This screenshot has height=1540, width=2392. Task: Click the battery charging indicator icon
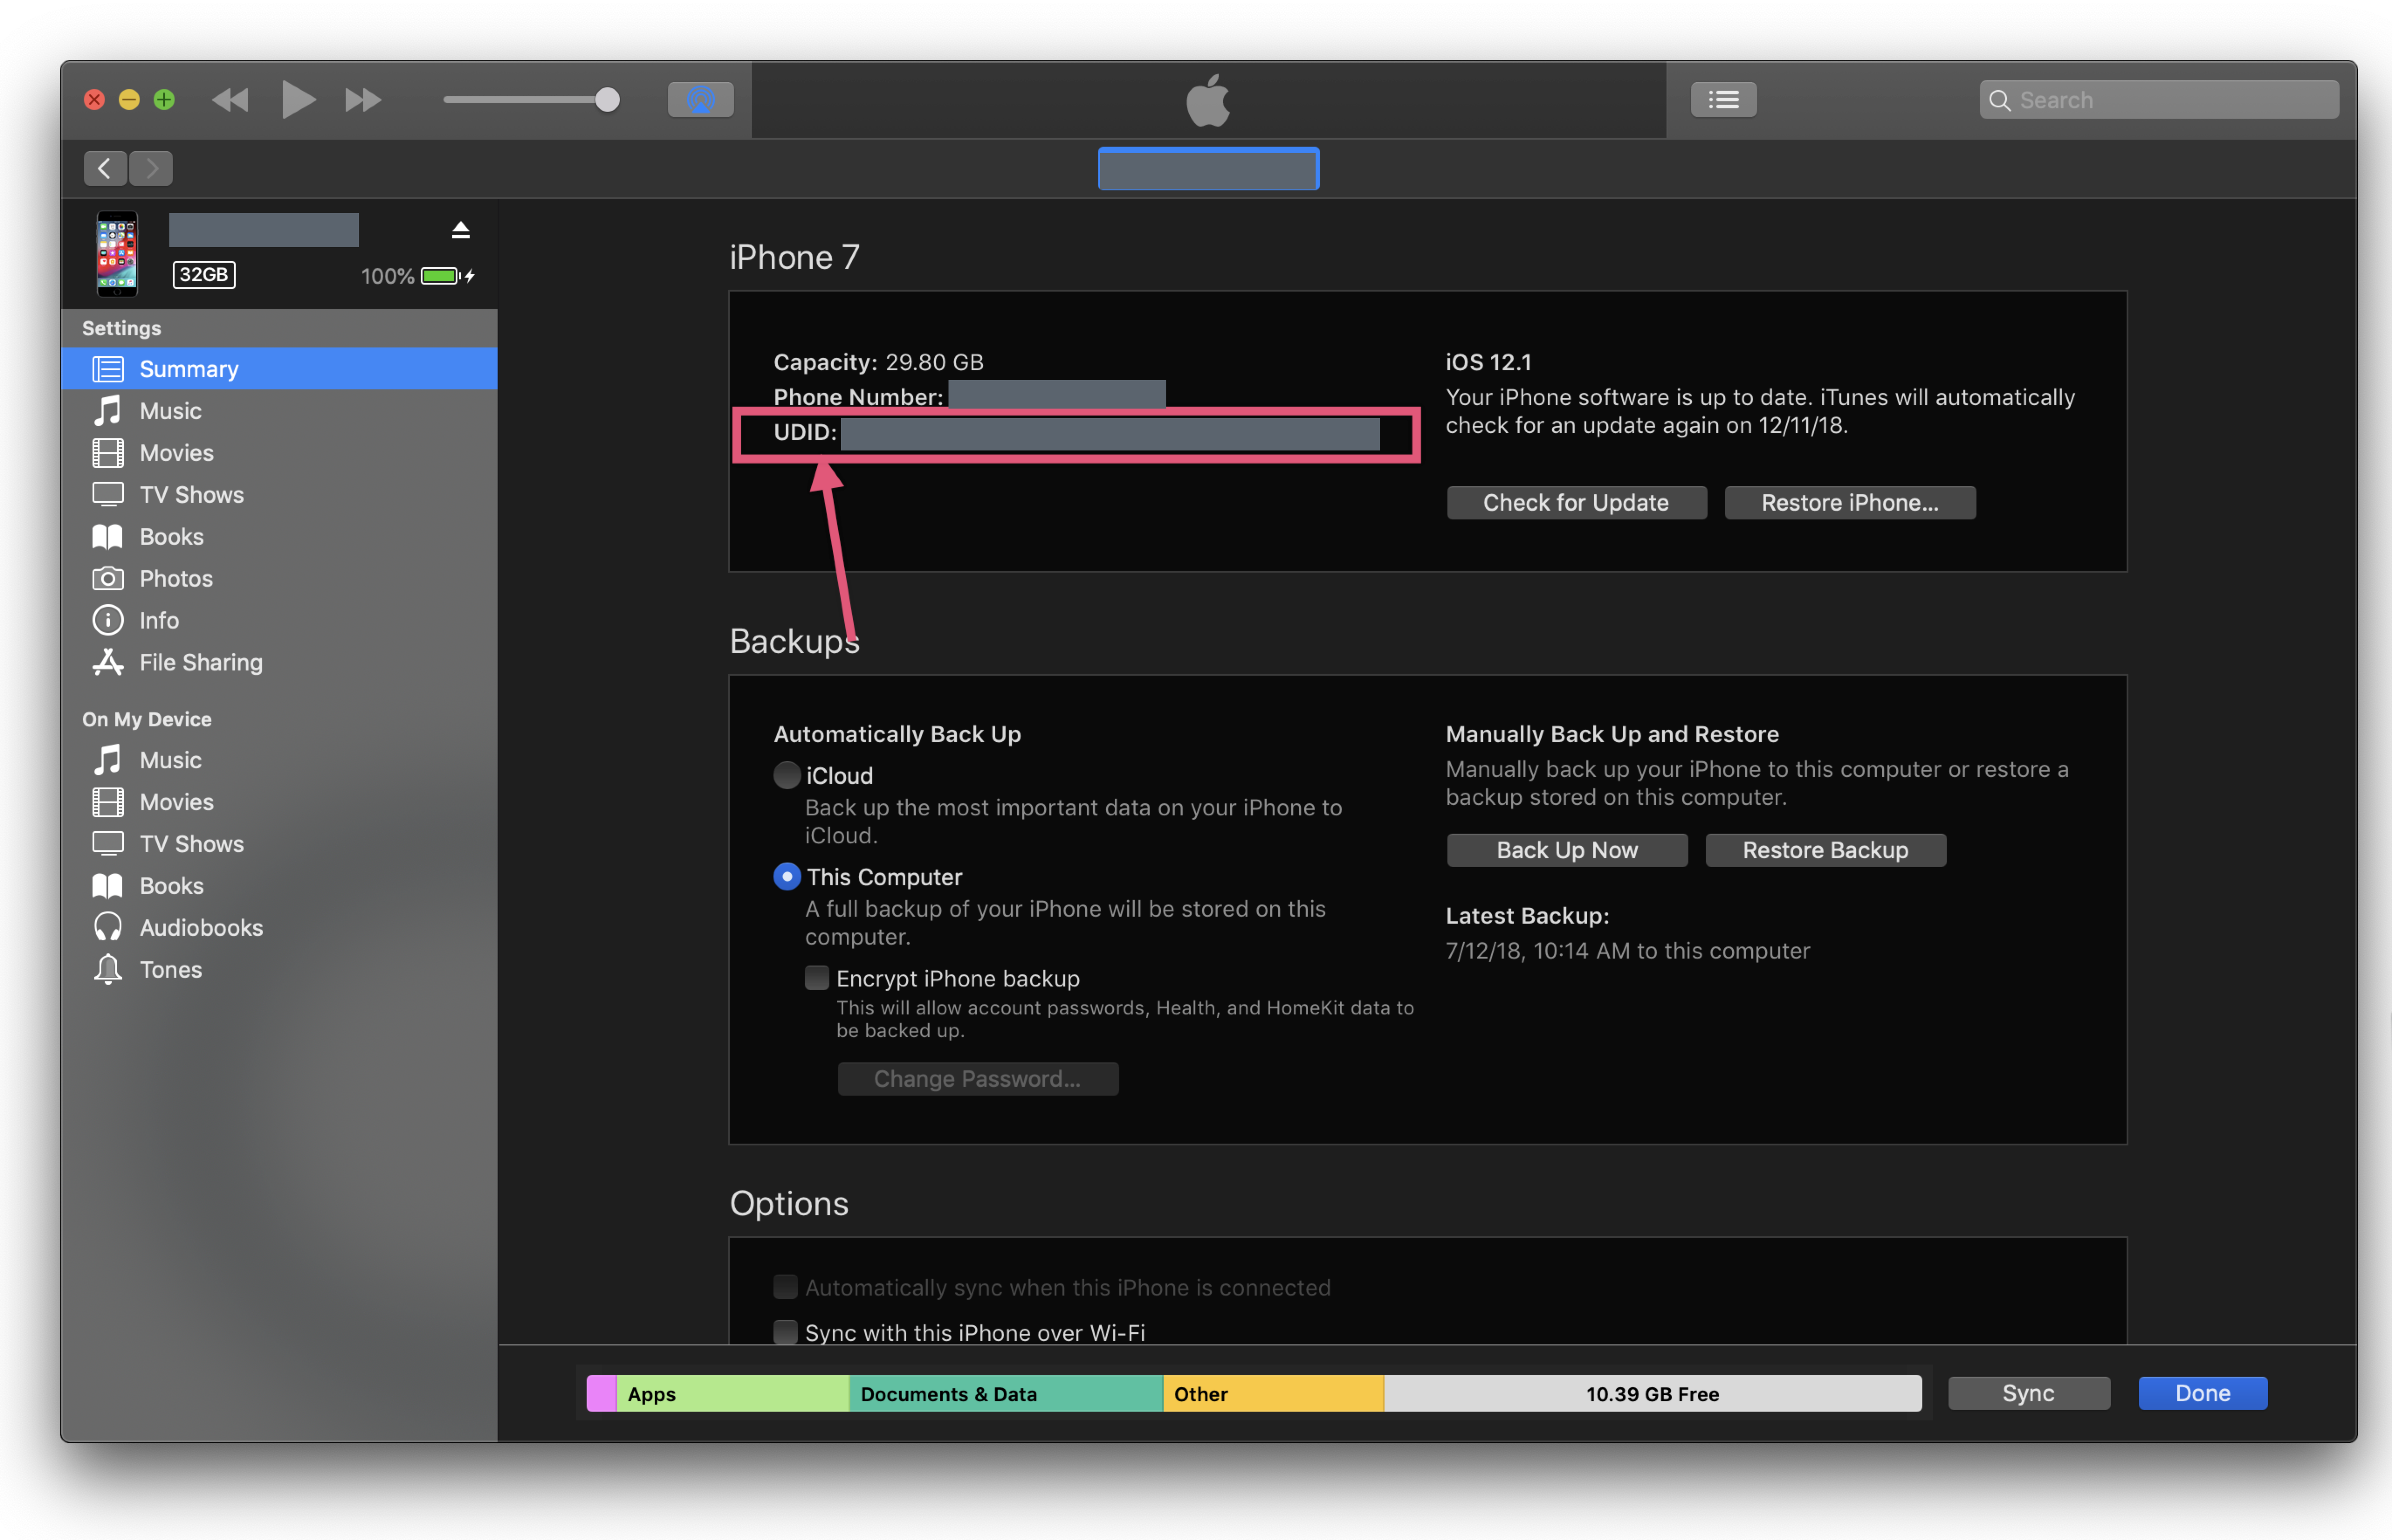click(x=448, y=276)
